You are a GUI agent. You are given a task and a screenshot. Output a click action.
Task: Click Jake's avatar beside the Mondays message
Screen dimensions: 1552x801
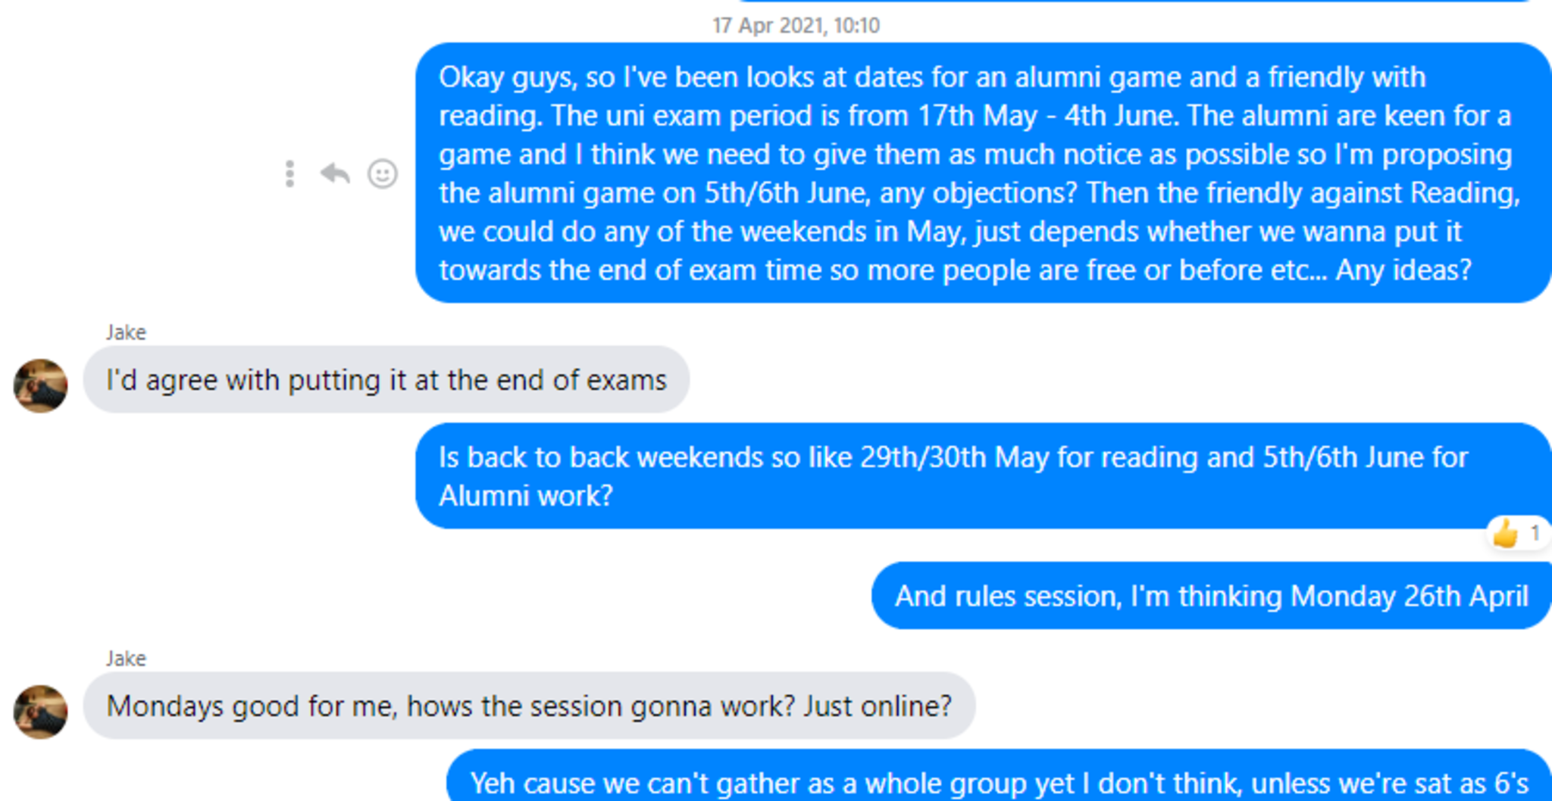coord(41,712)
